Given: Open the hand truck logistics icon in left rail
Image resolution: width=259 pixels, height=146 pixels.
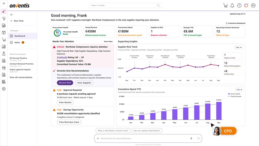Looking at the screenshot, I should (4, 19).
